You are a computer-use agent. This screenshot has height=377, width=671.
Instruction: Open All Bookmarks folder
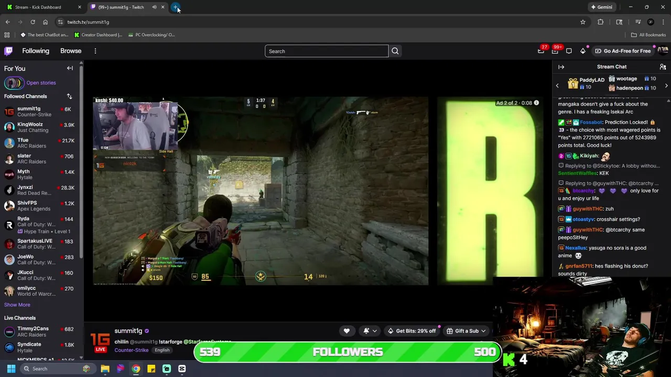click(x=648, y=35)
